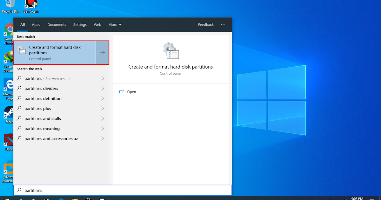Expand the More filters dropdown

(x=115, y=25)
